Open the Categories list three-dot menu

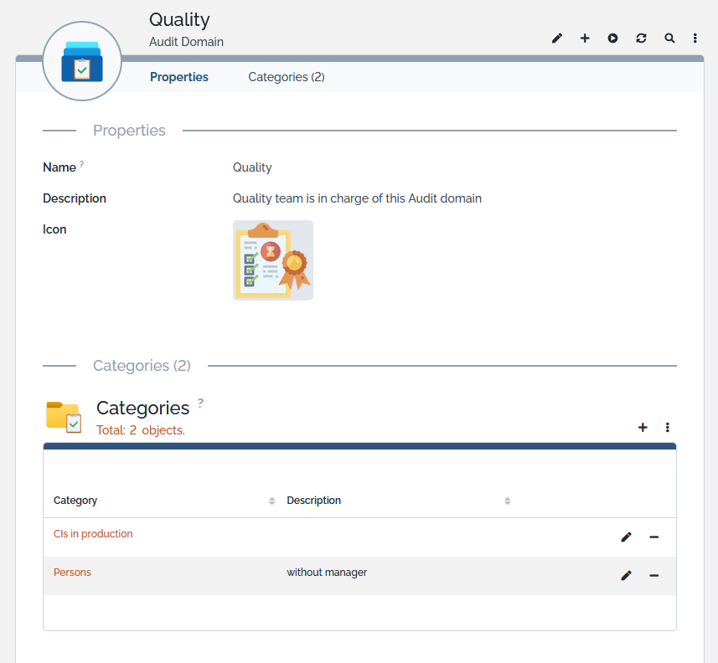[x=668, y=428]
